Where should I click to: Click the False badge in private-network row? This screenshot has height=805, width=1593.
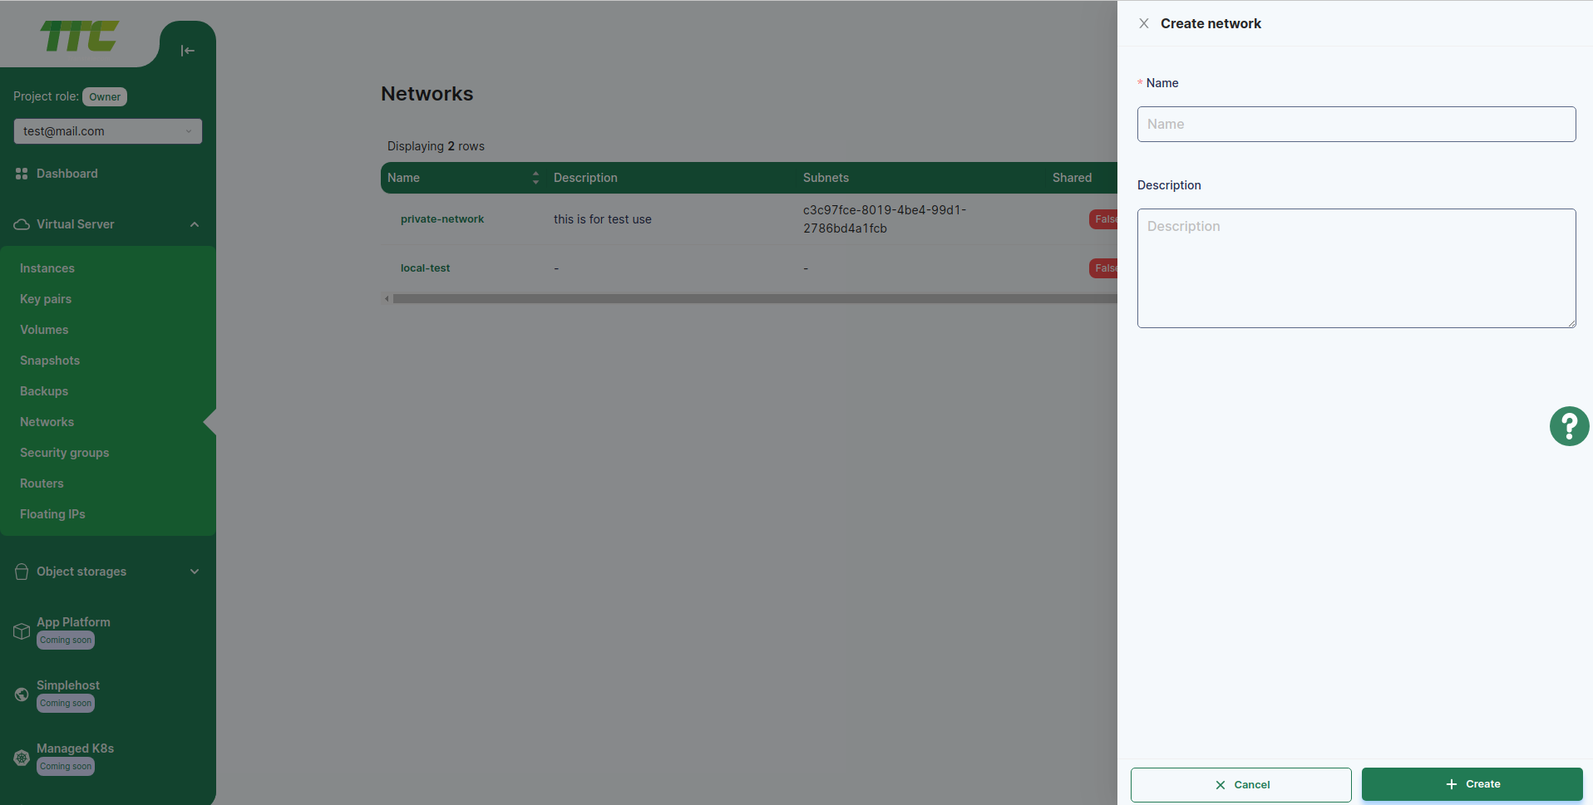[x=1104, y=219]
